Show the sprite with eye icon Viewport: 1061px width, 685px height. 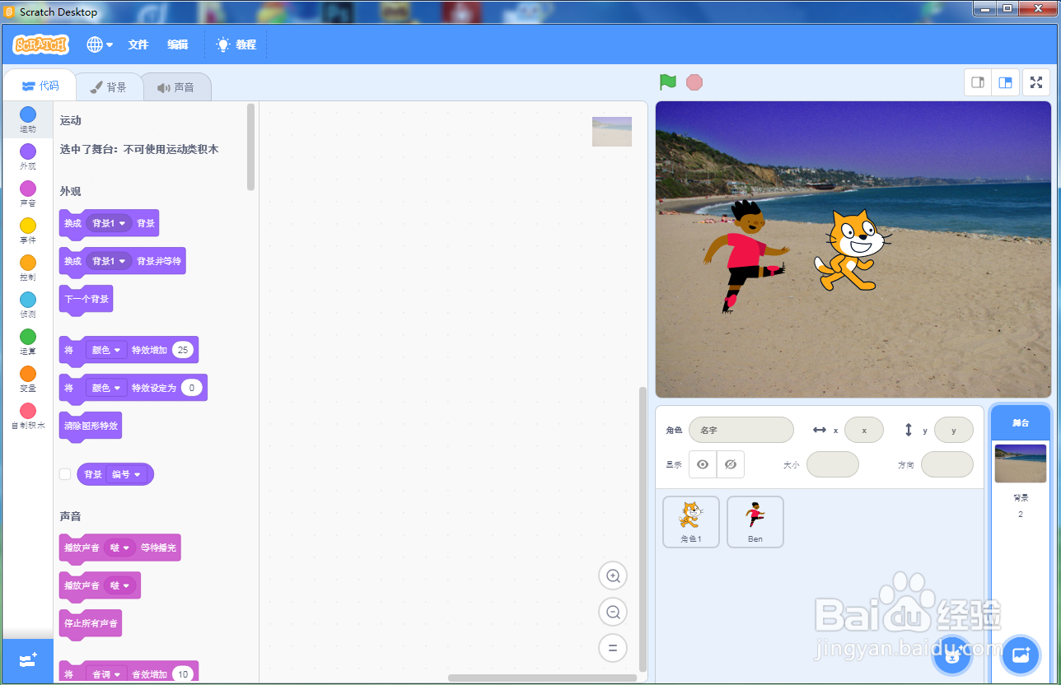click(703, 464)
